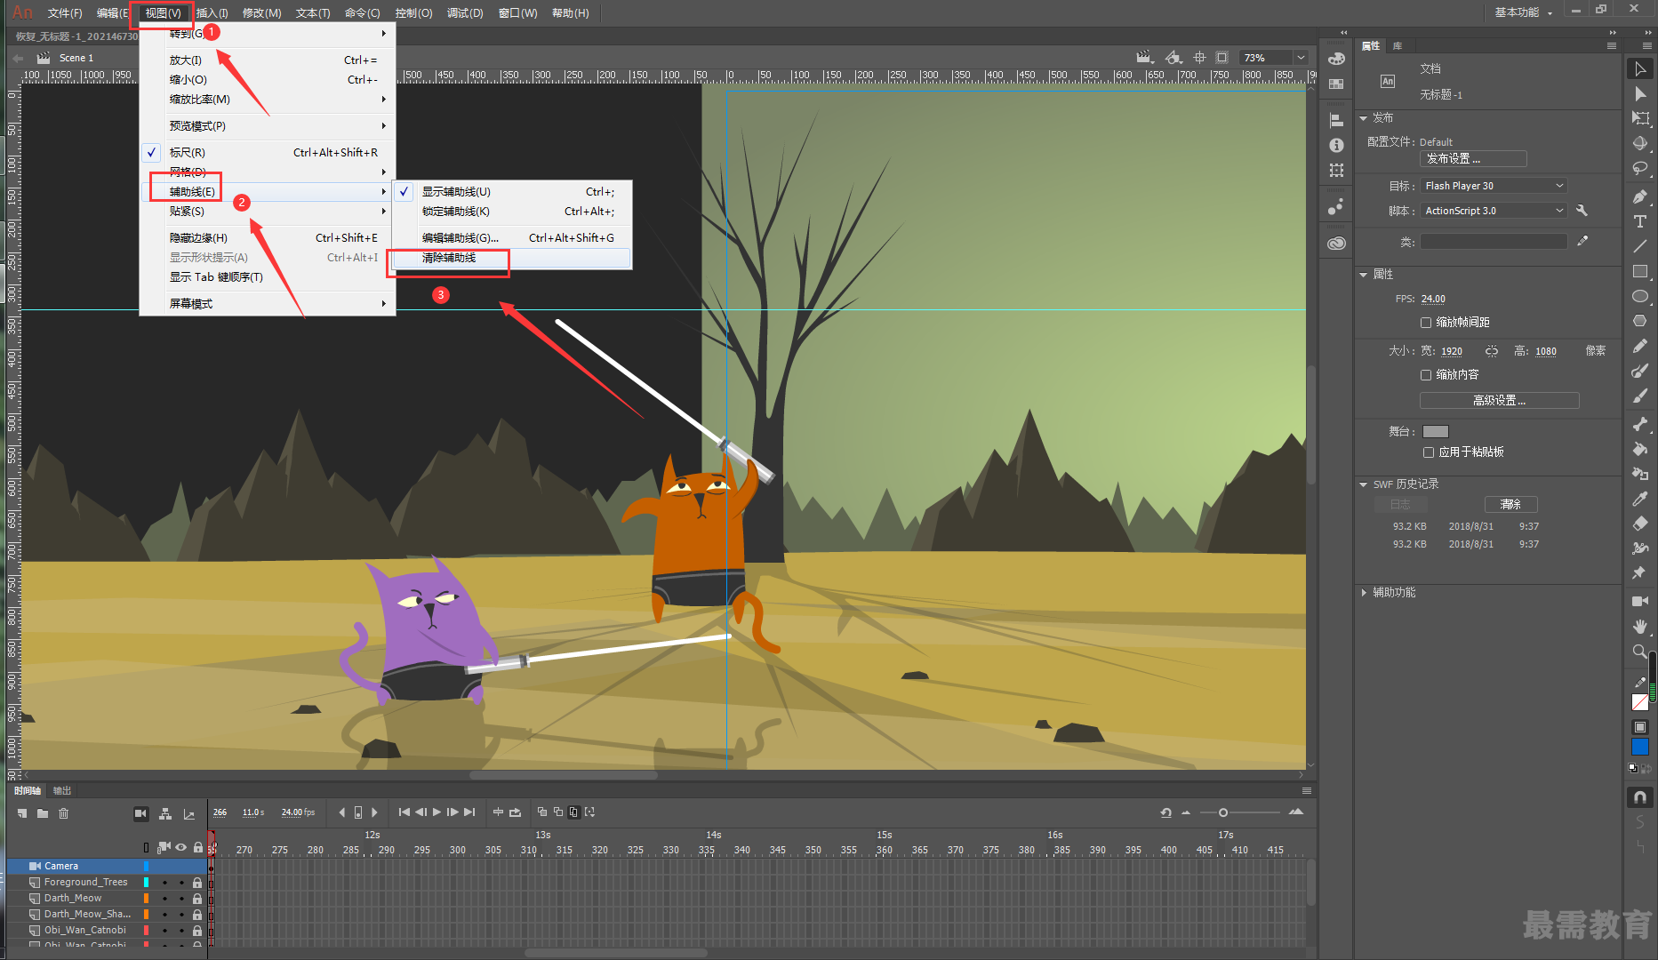Viewport: 1658px width, 960px height.
Task: Toggle the camera button in timeline
Action: pyautogui.click(x=140, y=813)
